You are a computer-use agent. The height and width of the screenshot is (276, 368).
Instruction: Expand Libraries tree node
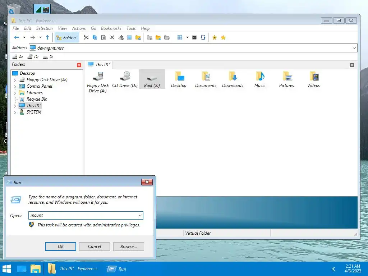(15, 93)
